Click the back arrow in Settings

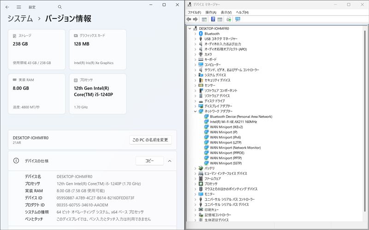pos(7,7)
